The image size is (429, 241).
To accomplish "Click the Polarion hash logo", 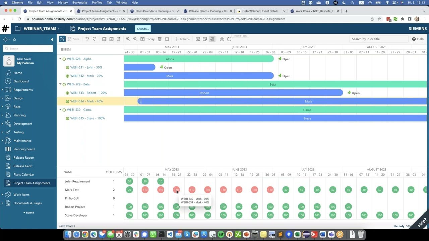I will [5, 29].
